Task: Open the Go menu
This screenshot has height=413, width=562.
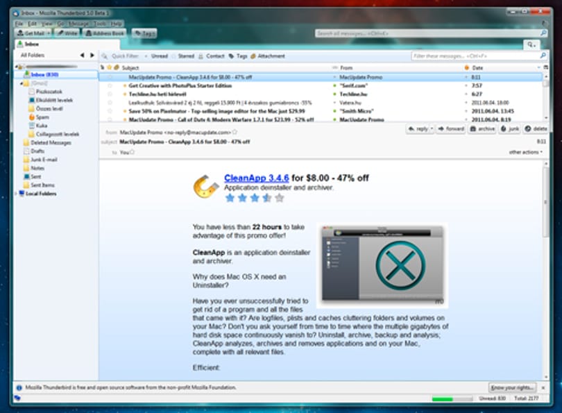Action: coord(61,24)
